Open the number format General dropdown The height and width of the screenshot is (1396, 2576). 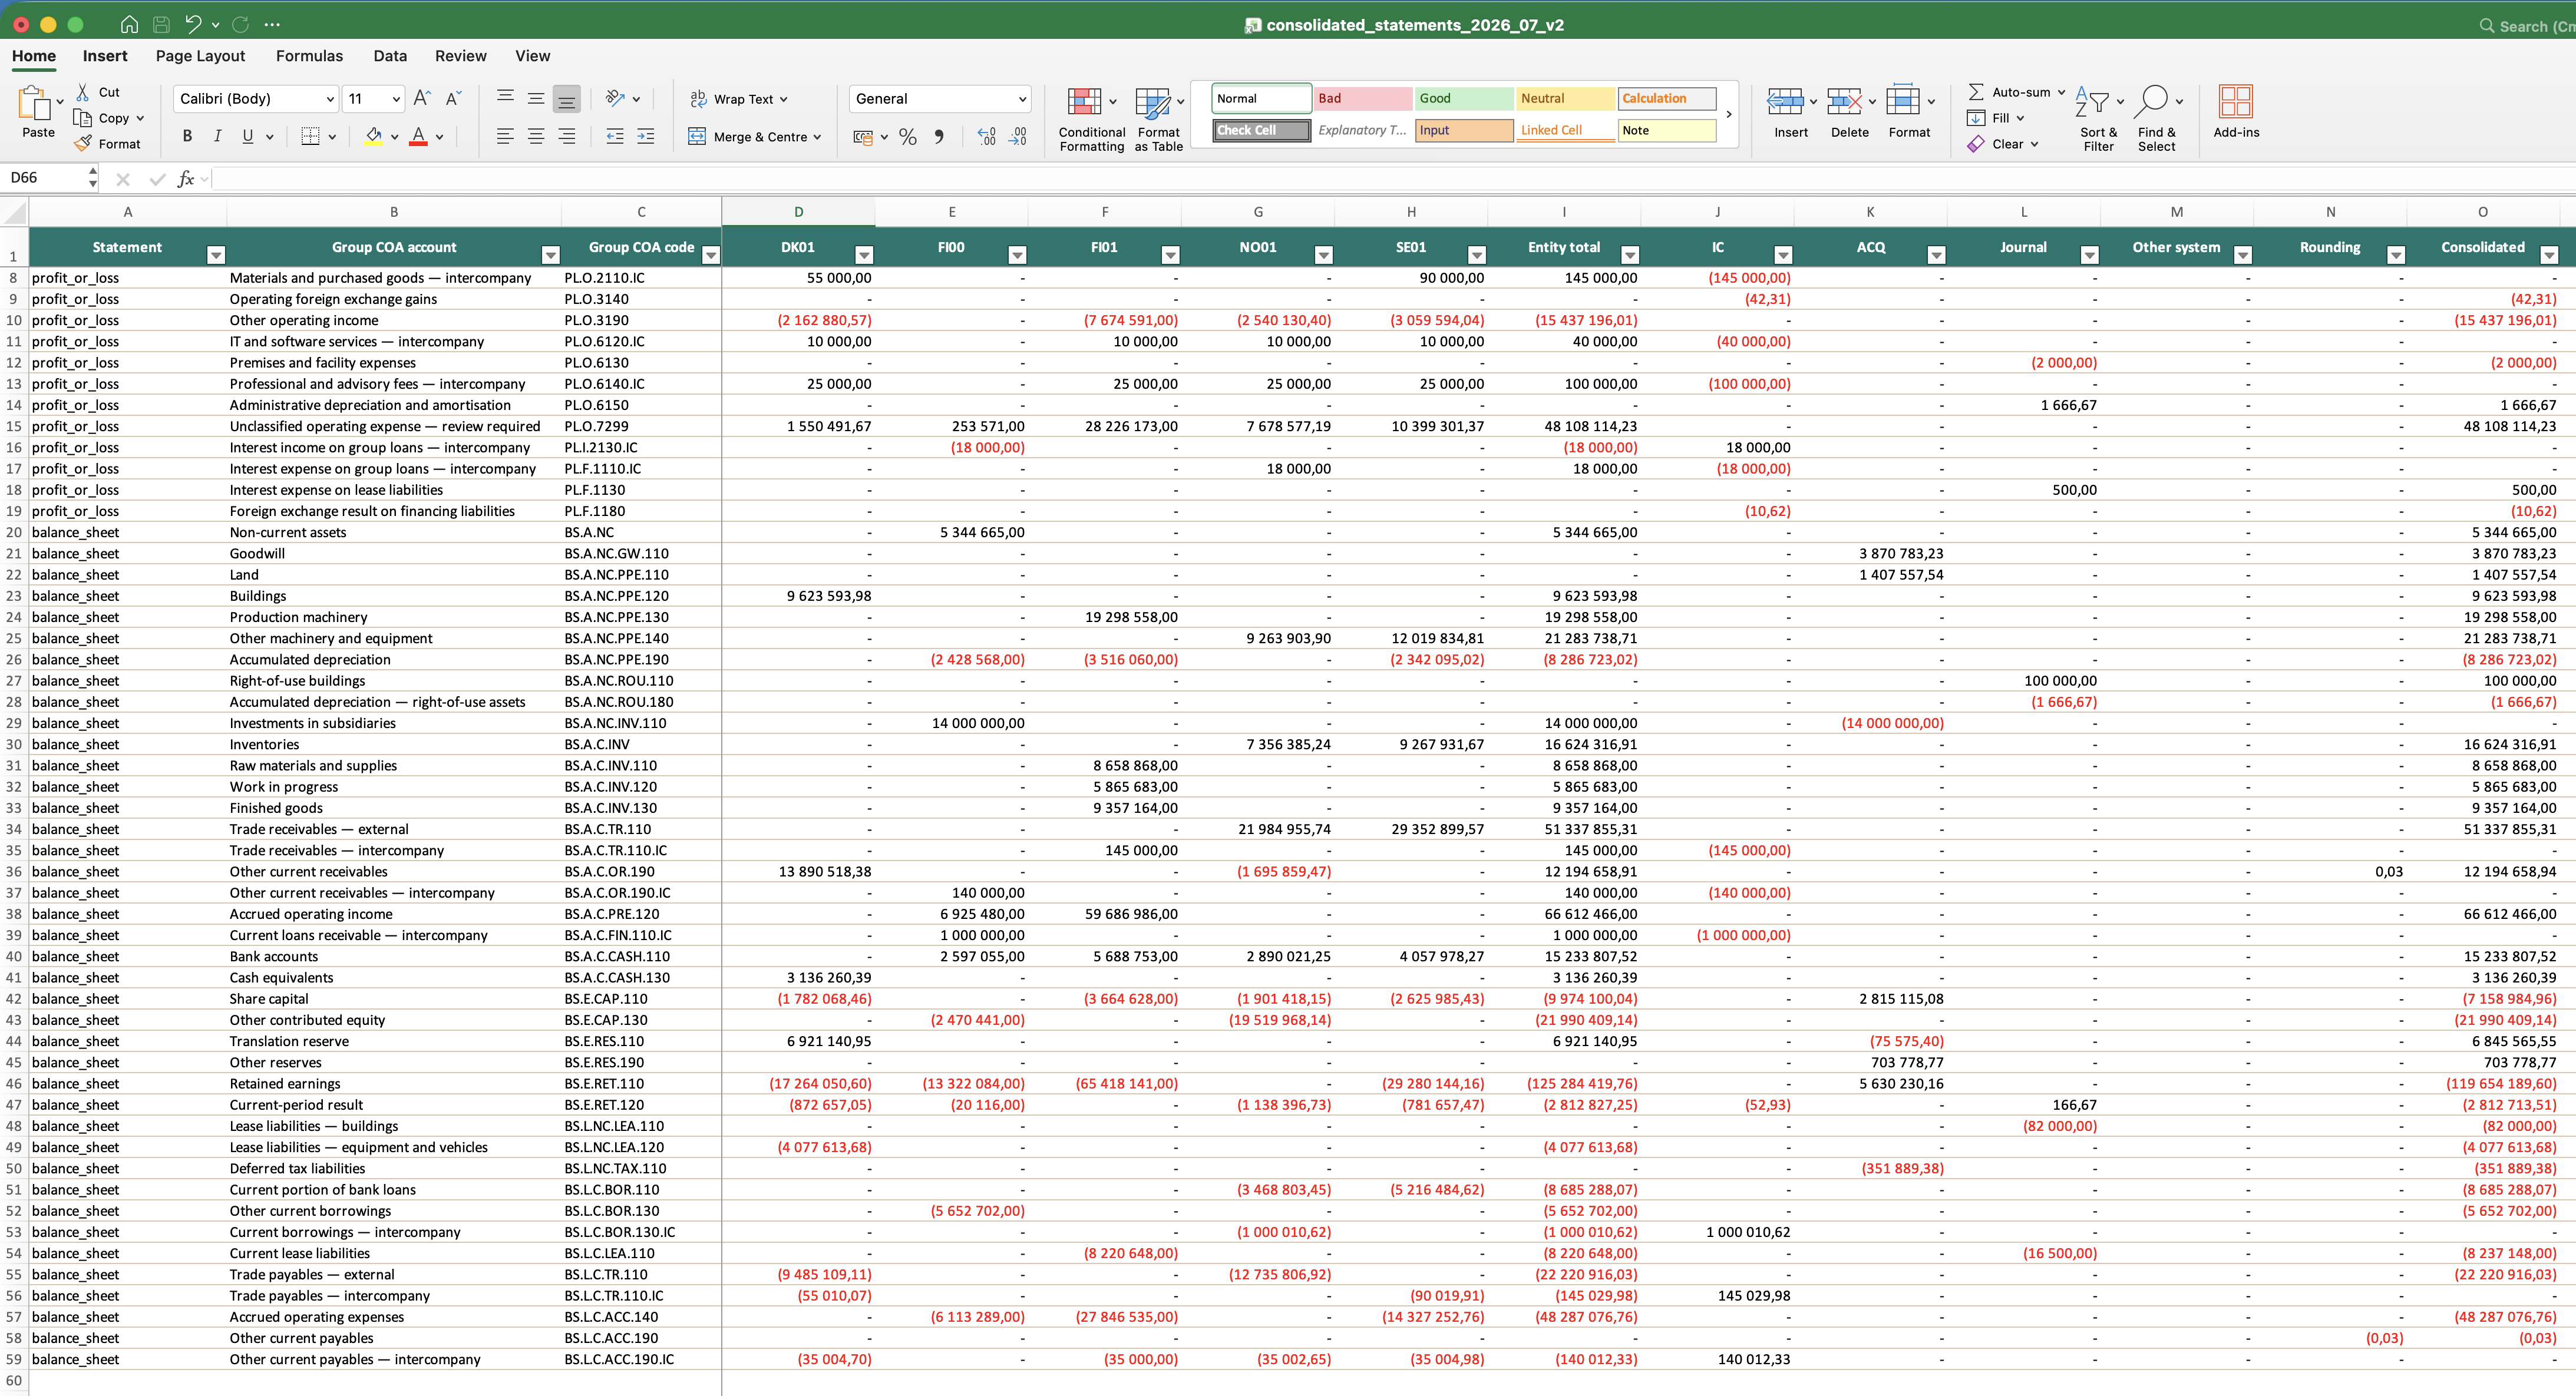940,98
